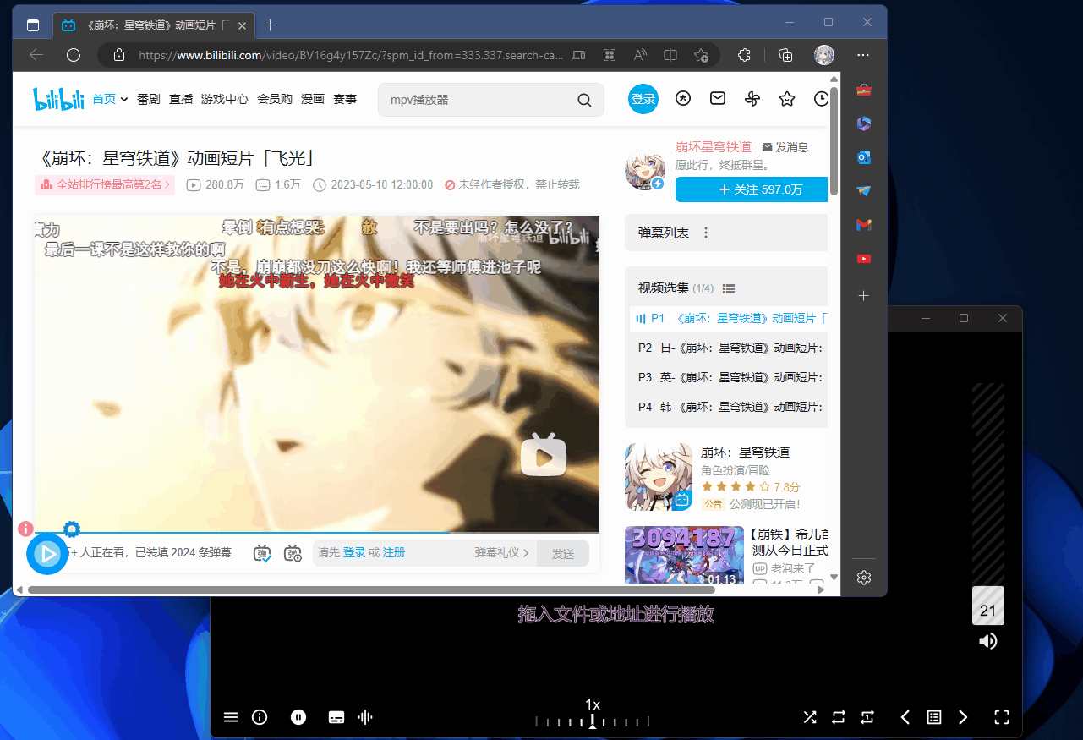
Task: Pause playback in the mpv player
Action: click(298, 716)
